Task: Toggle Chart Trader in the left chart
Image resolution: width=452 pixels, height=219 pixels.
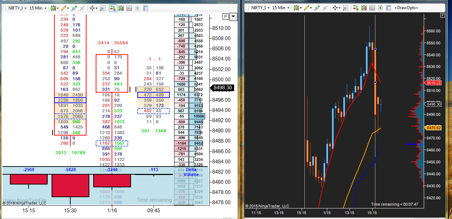Action: click(113, 8)
